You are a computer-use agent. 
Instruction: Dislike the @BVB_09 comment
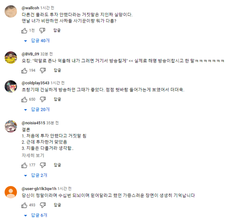pyautogui.click(x=42, y=71)
